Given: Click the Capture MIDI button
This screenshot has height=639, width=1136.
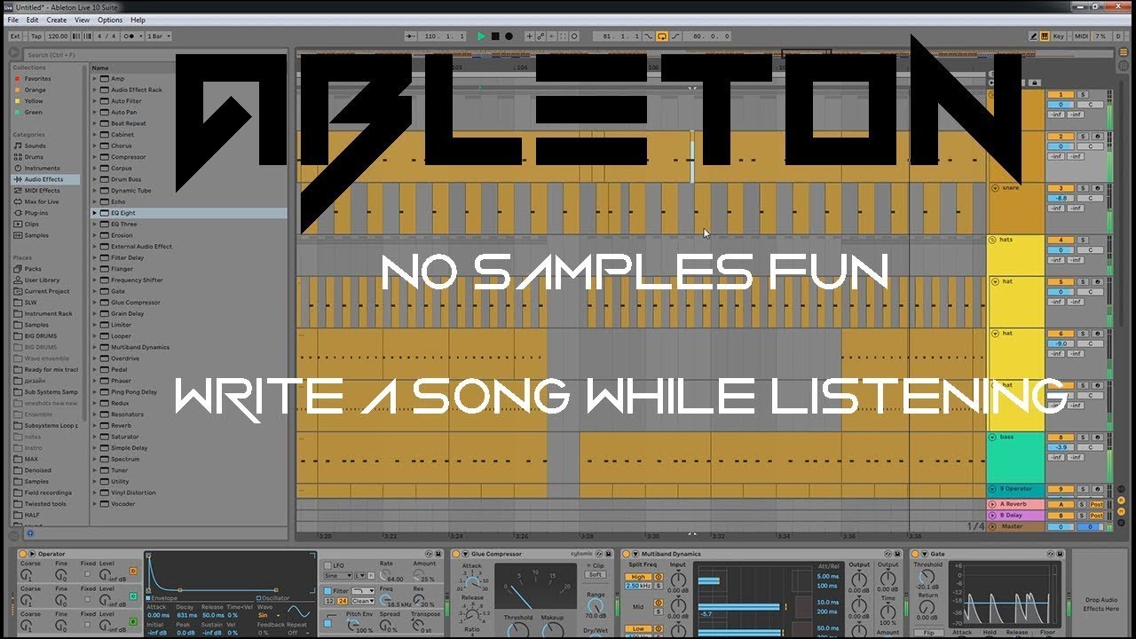Looking at the screenshot, I should click(x=563, y=36).
